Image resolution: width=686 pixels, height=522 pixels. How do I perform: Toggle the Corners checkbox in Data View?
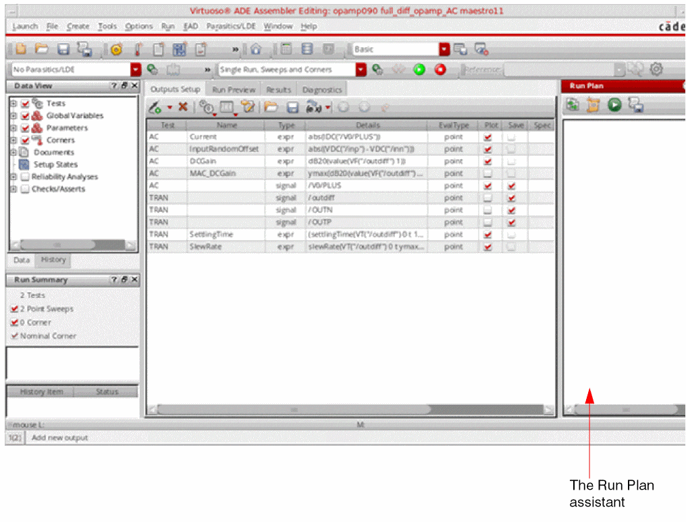click(x=25, y=140)
